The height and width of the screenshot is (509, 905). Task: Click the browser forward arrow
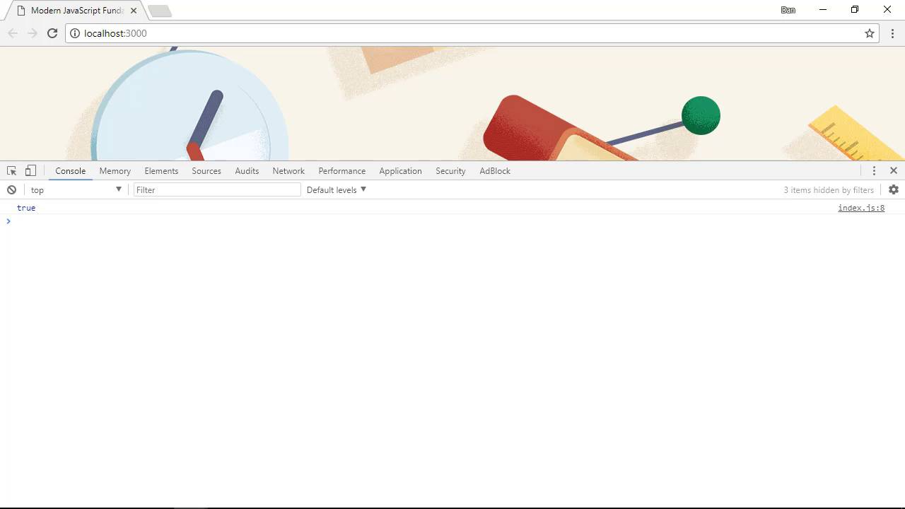(33, 33)
